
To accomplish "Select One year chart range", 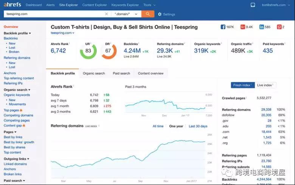I will [176, 126].
